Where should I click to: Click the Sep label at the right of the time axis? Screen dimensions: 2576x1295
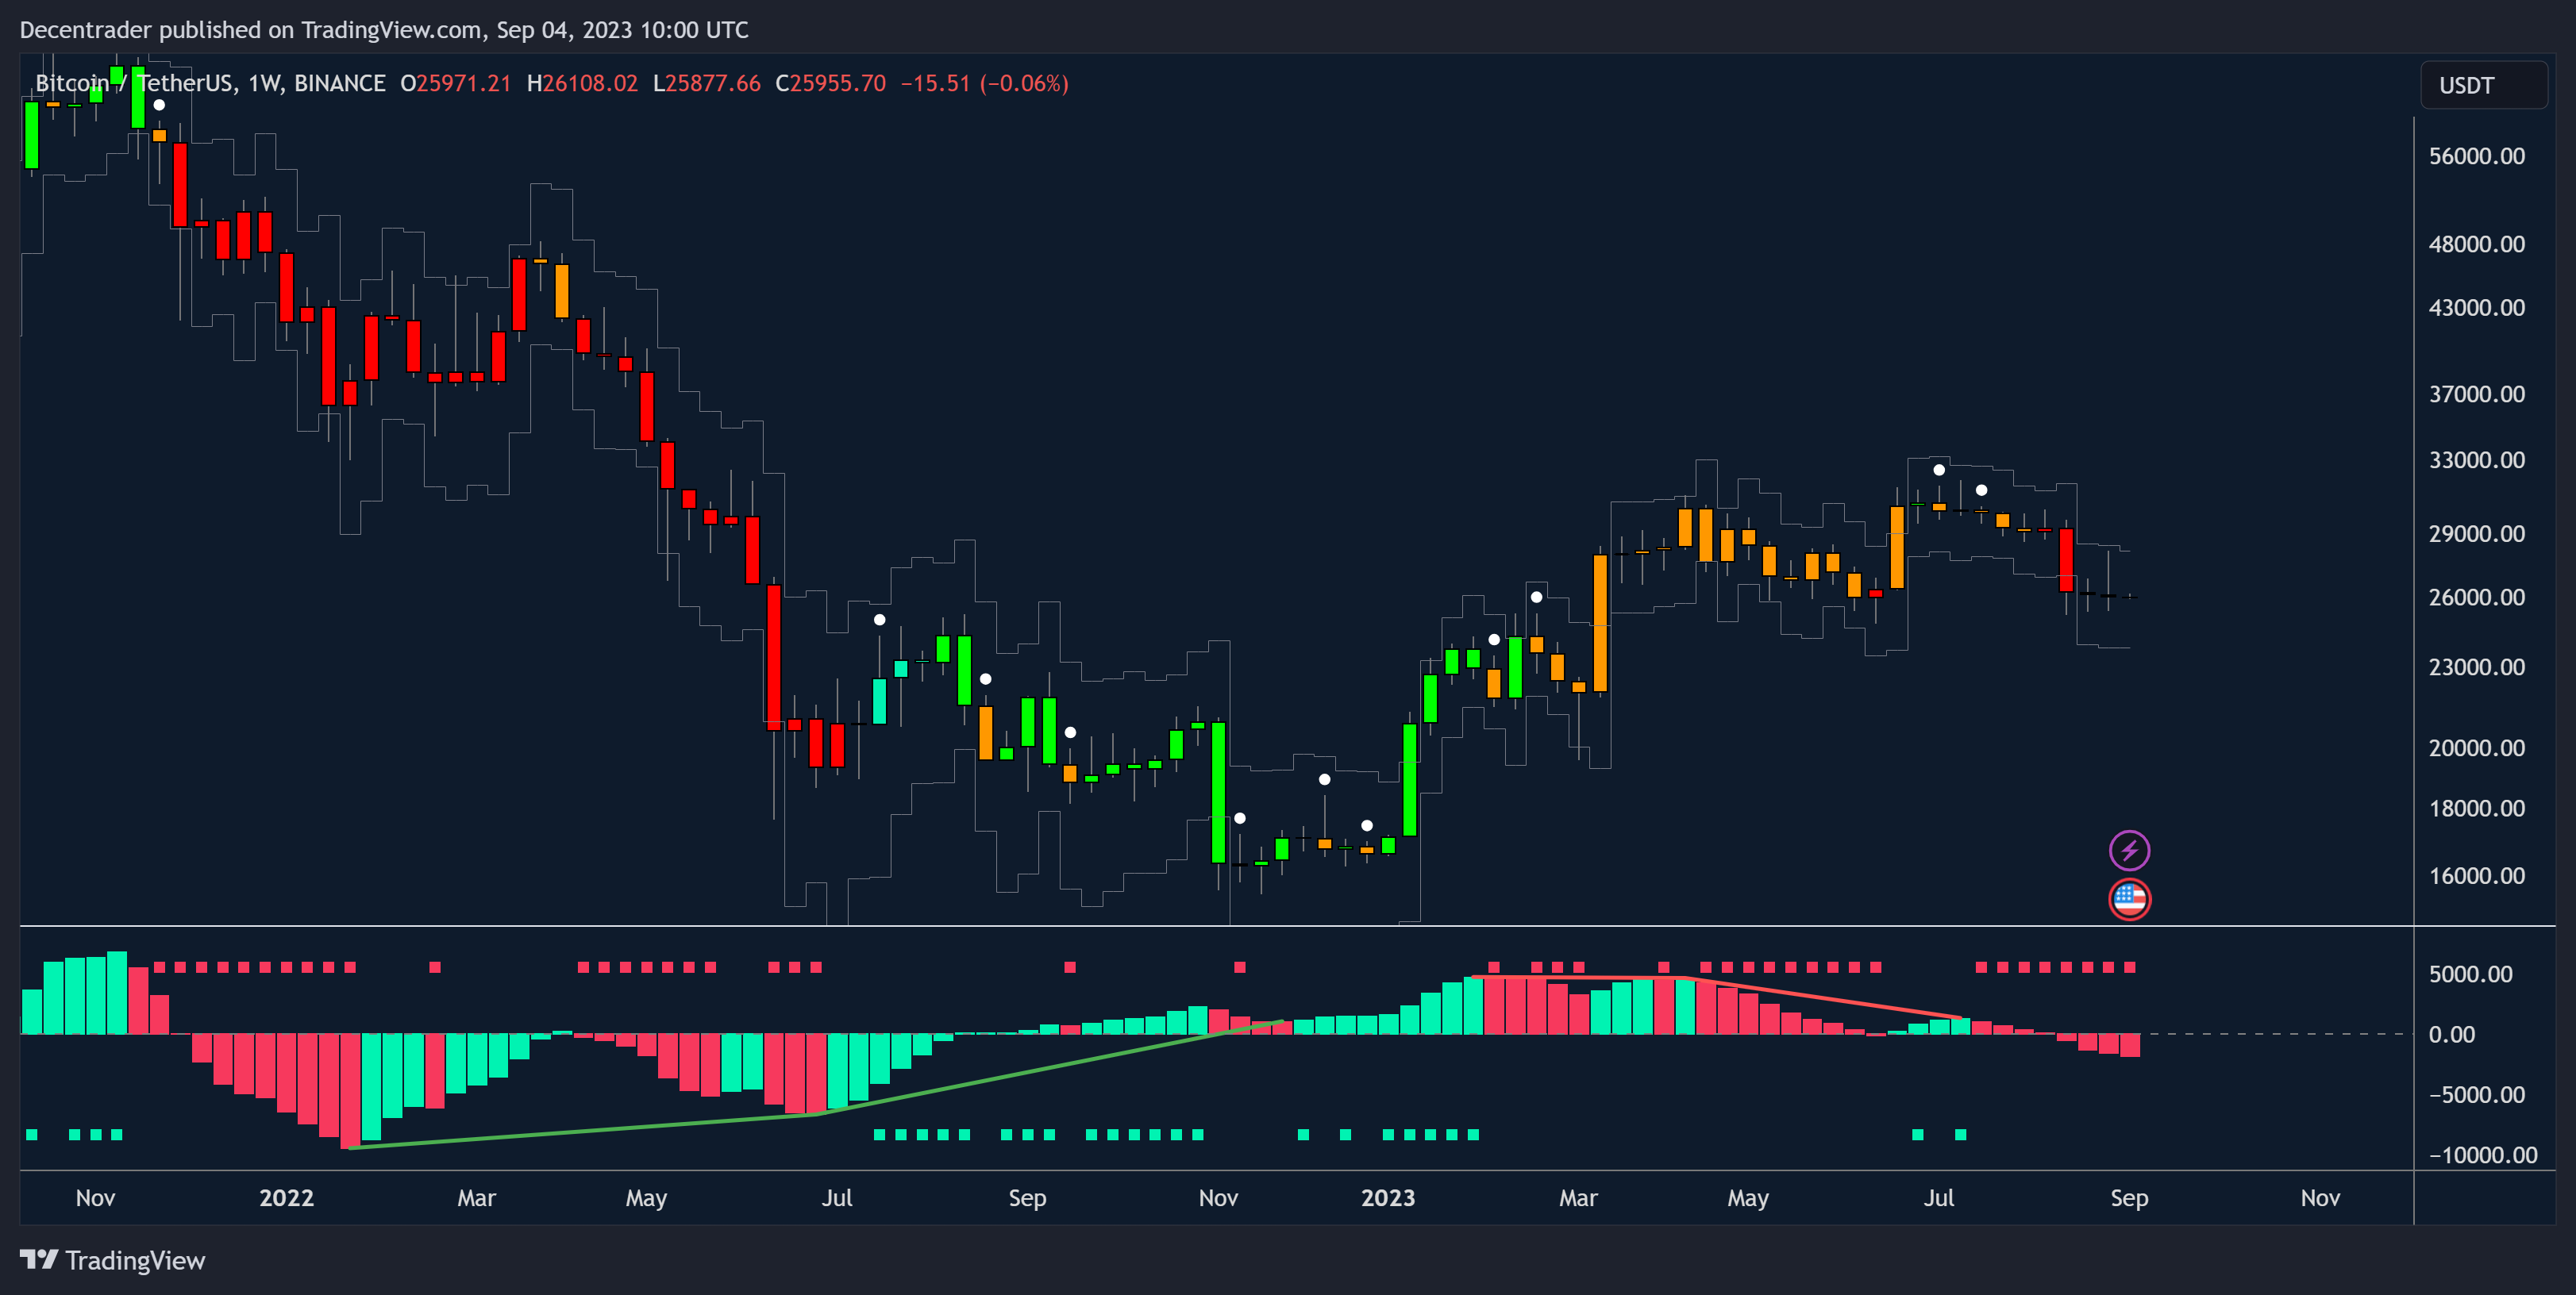click(2128, 1198)
